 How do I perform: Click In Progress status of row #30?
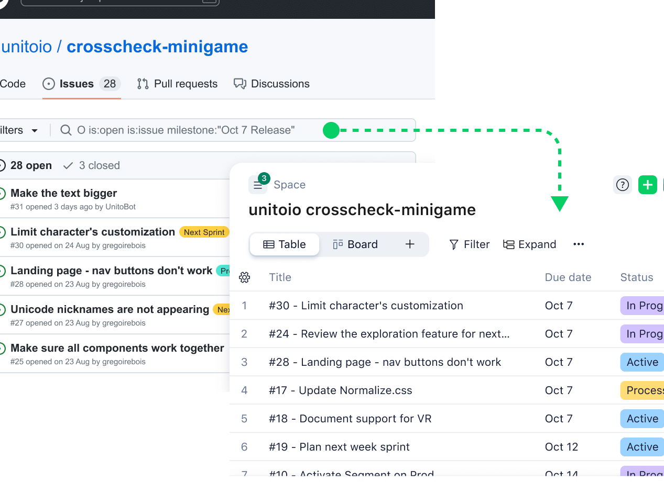(x=642, y=306)
